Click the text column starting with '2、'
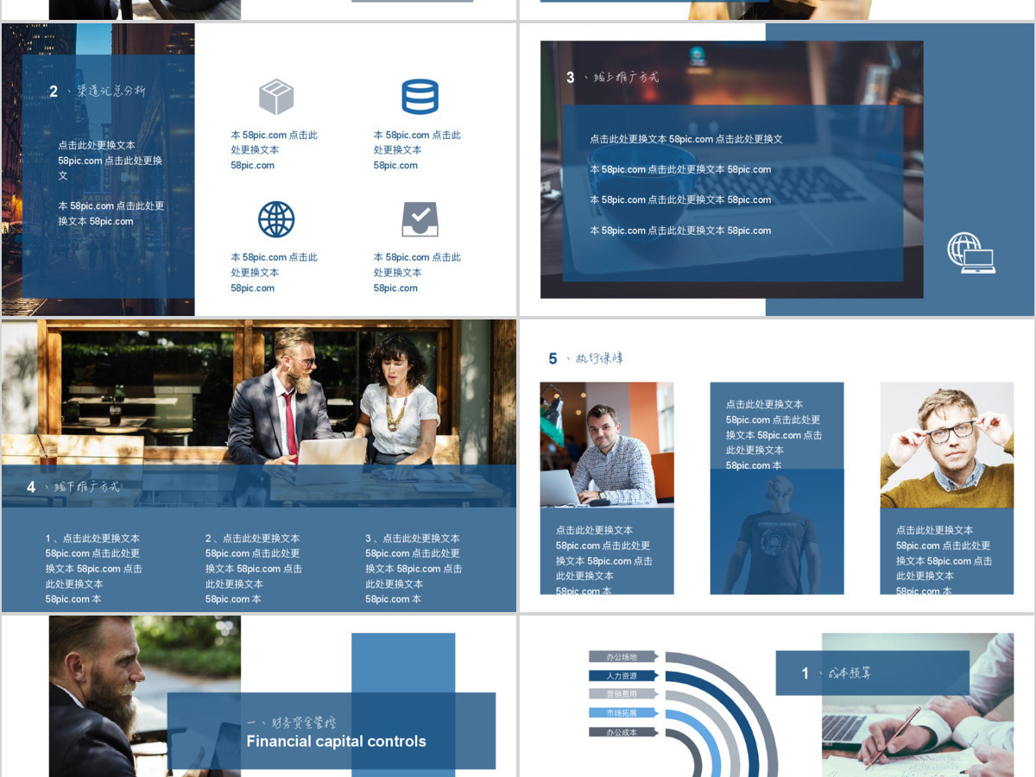 pos(254,568)
